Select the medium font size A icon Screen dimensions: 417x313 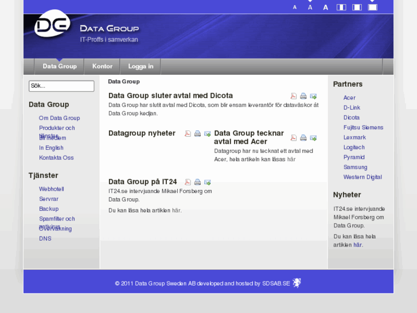point(310,7)
